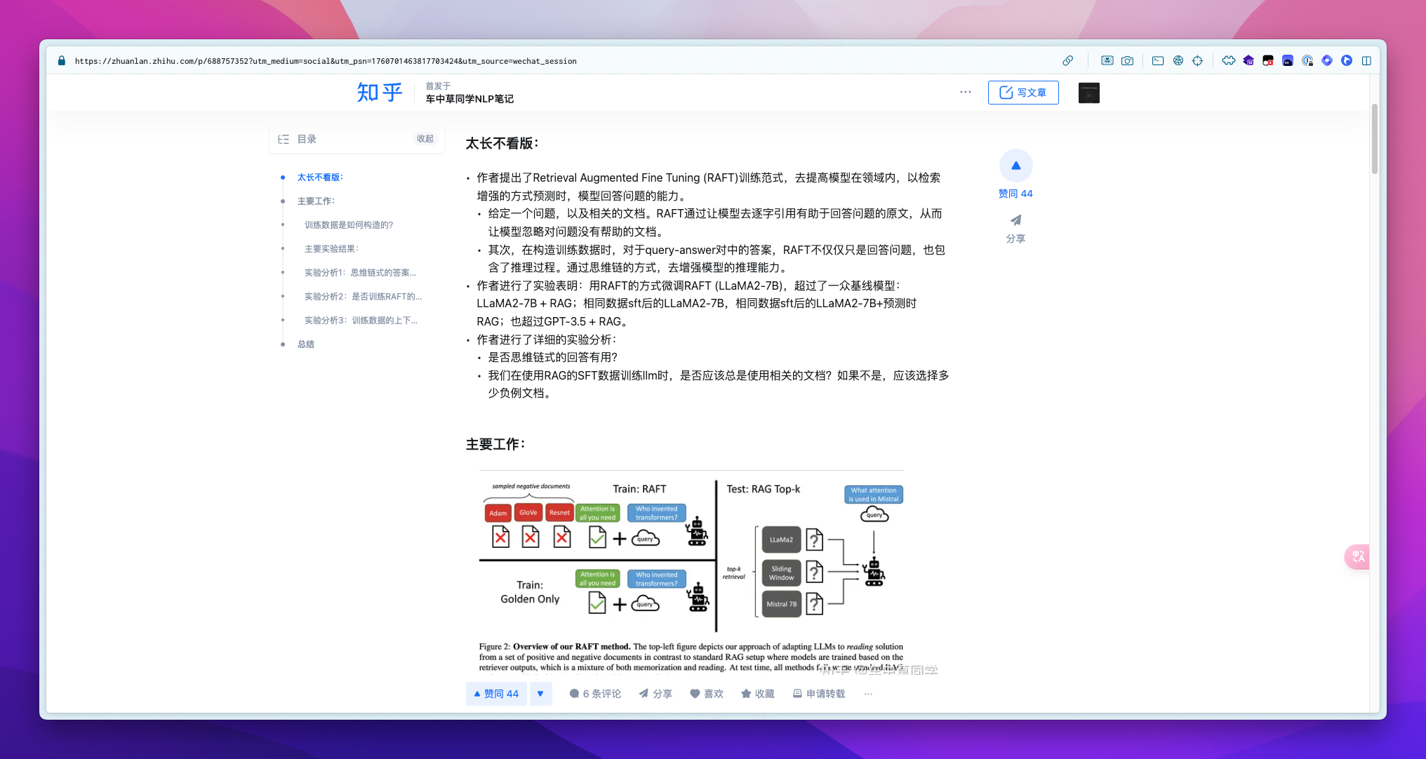
Task: Open the three-dot menu beside 写文章
Action: click(966, 92)
